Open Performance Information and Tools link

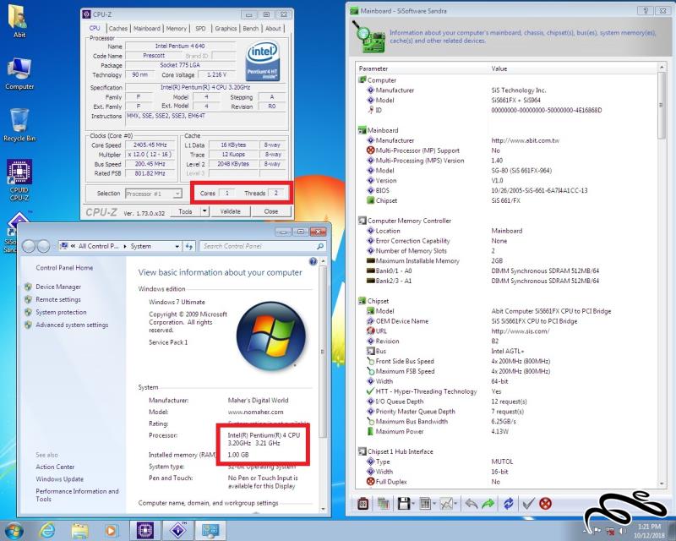[77, 495]
